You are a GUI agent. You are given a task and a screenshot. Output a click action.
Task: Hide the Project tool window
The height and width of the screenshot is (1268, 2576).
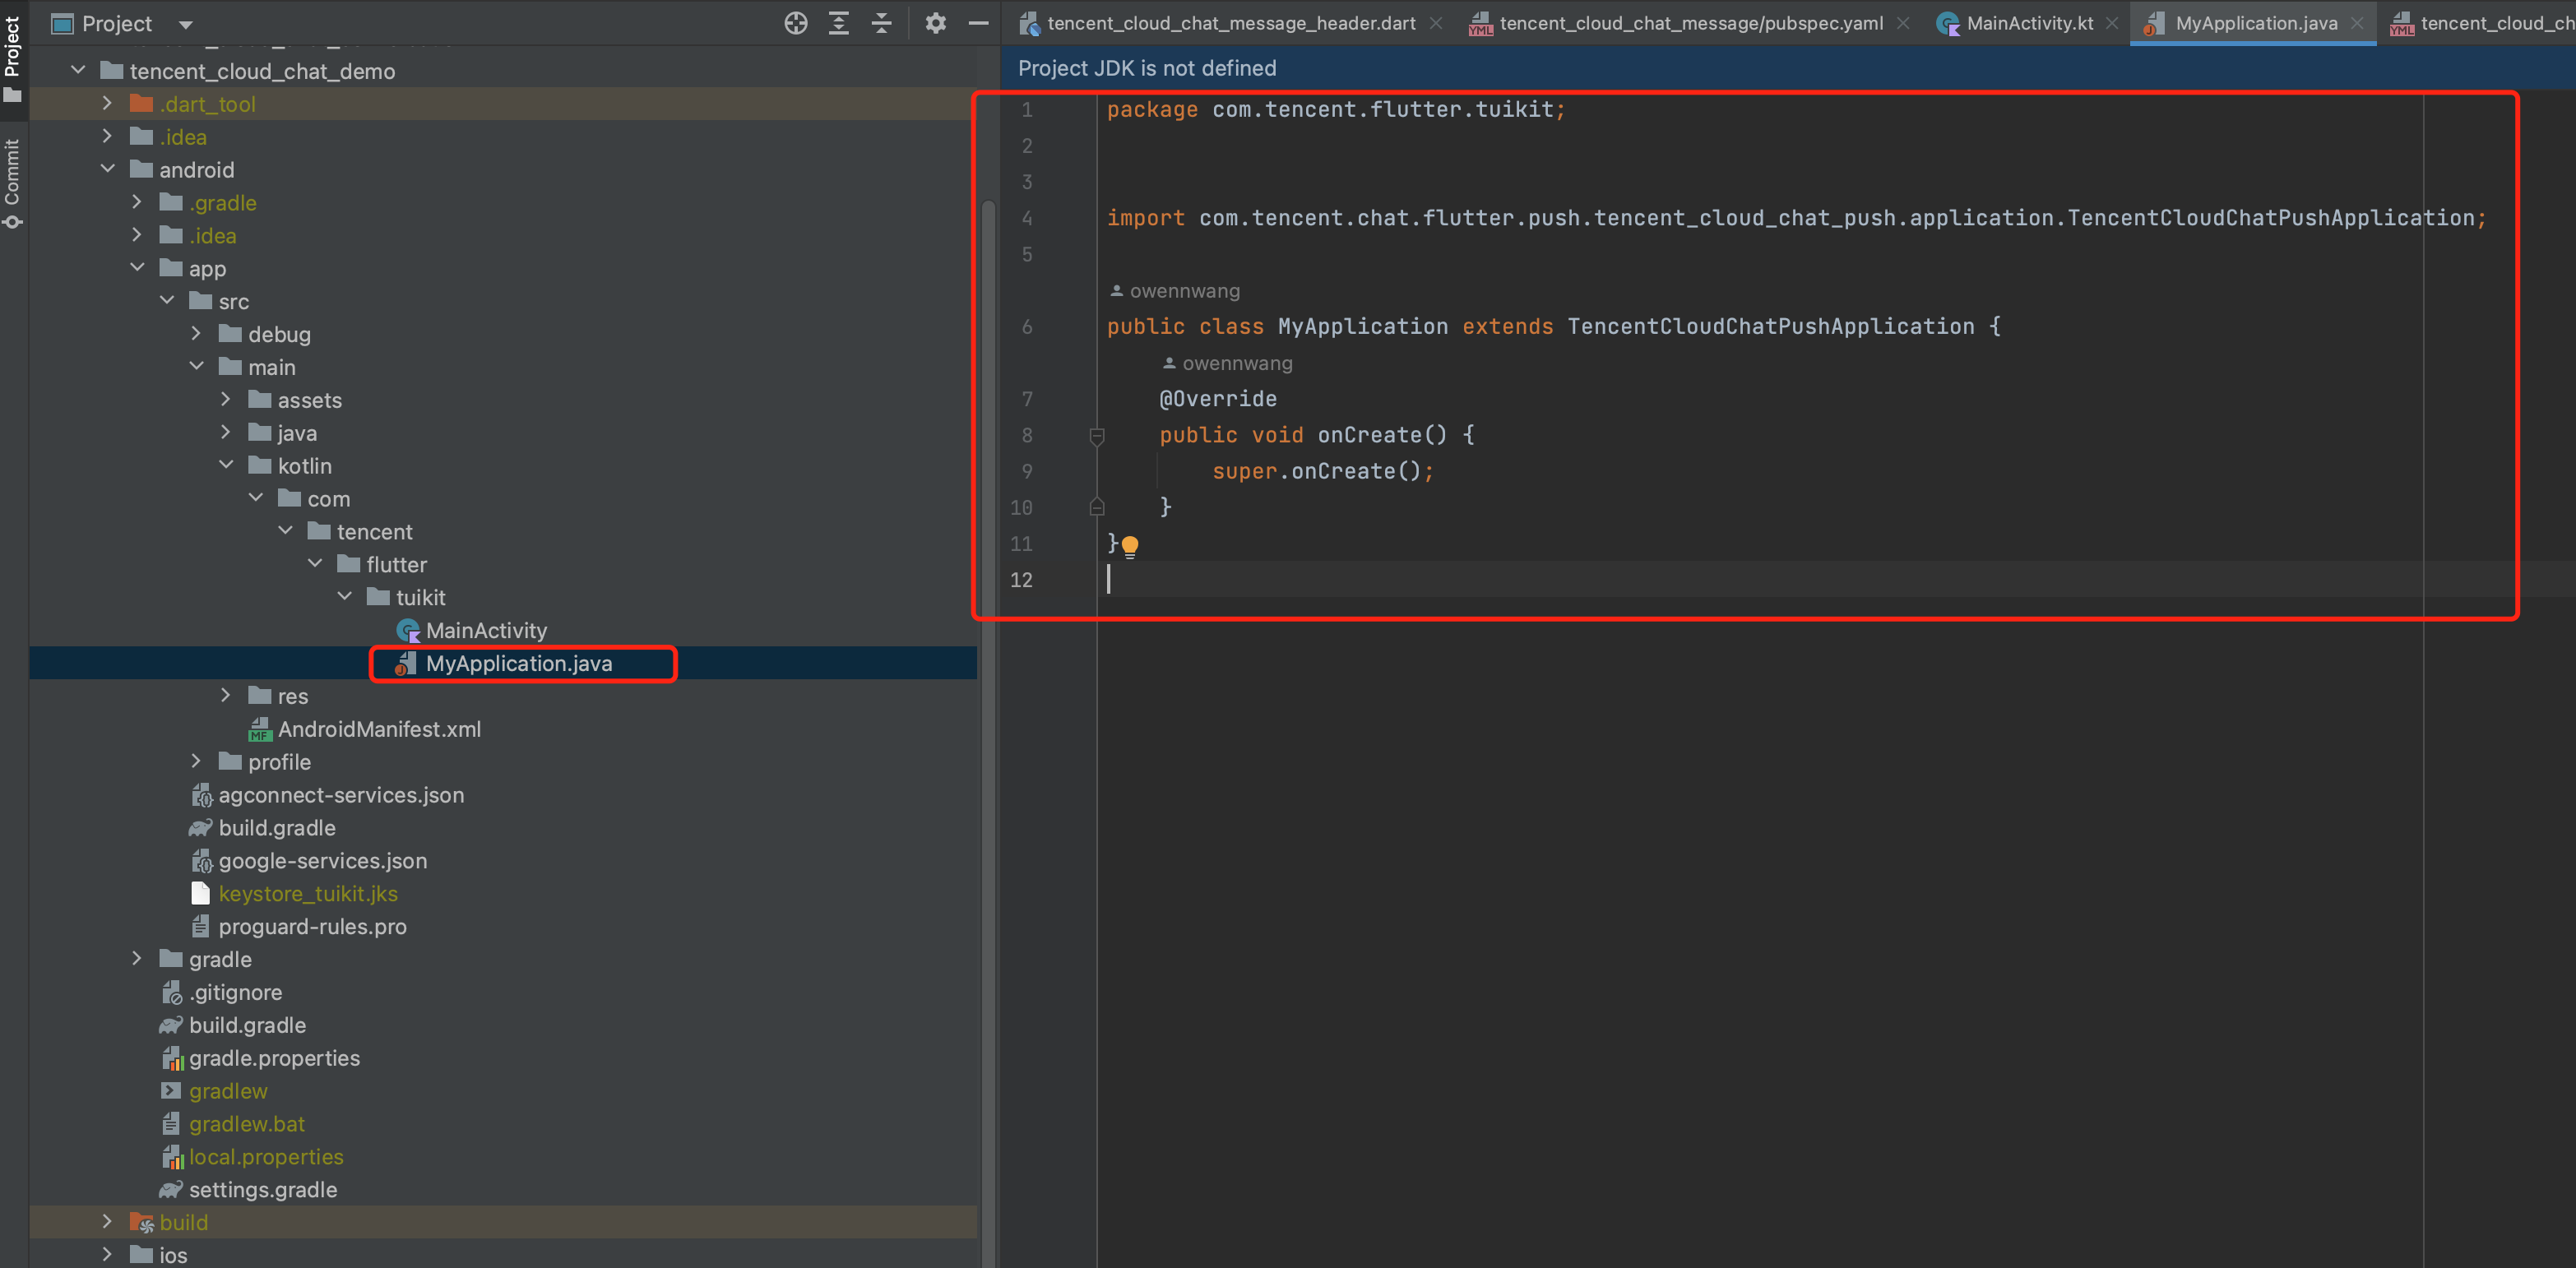pyautogui.click(x=978, y=23)
